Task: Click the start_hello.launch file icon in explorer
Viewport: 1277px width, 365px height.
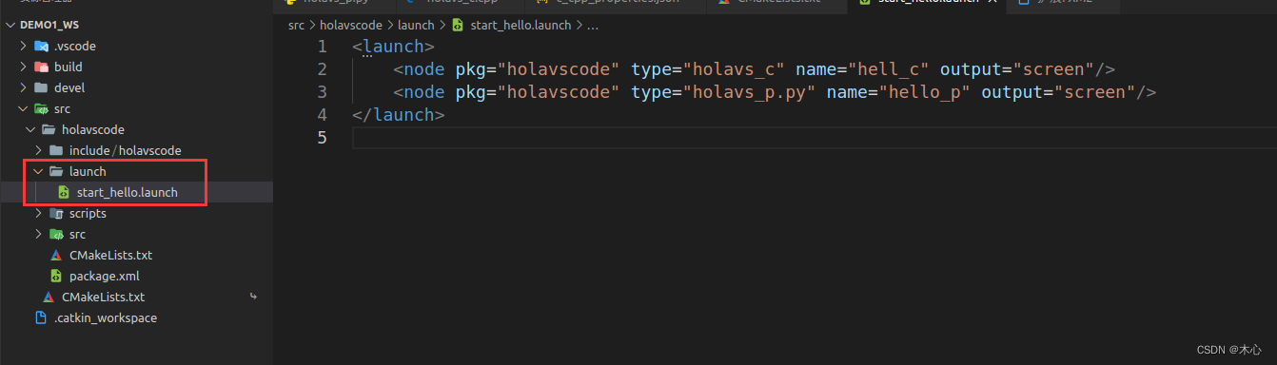Action: pyautogui.click(x=64, y=192)
